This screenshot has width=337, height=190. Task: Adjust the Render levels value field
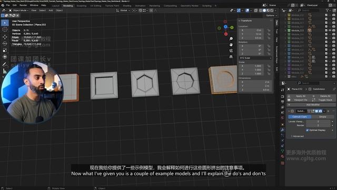[318, 126]
